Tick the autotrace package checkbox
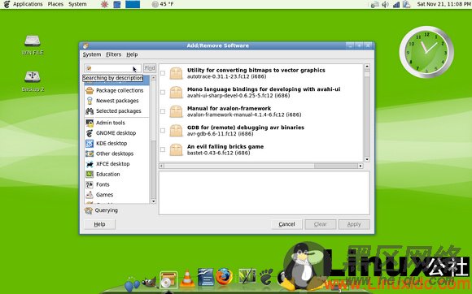Viewport: 472px width, 294px height. coord(163,73)
